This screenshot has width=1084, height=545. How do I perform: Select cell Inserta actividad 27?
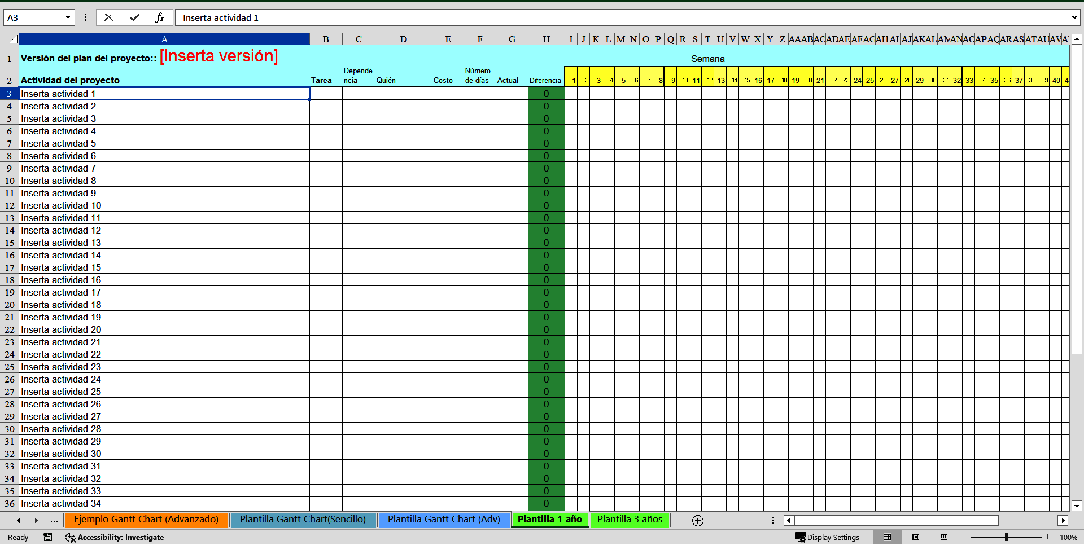164,417
